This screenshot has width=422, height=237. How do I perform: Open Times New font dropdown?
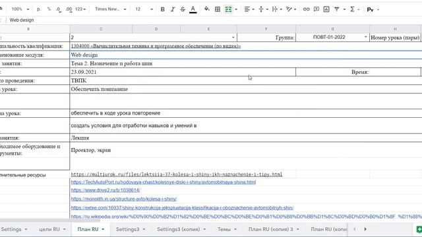110,9
